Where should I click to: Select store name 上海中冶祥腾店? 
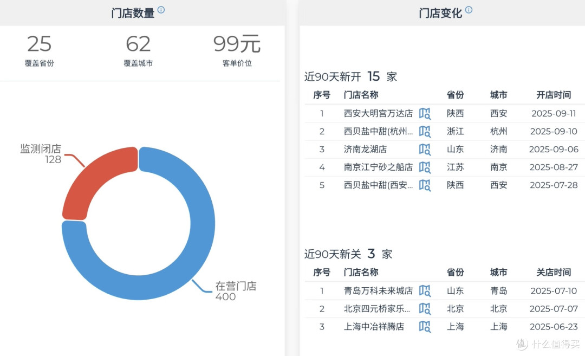pos(374,327)
